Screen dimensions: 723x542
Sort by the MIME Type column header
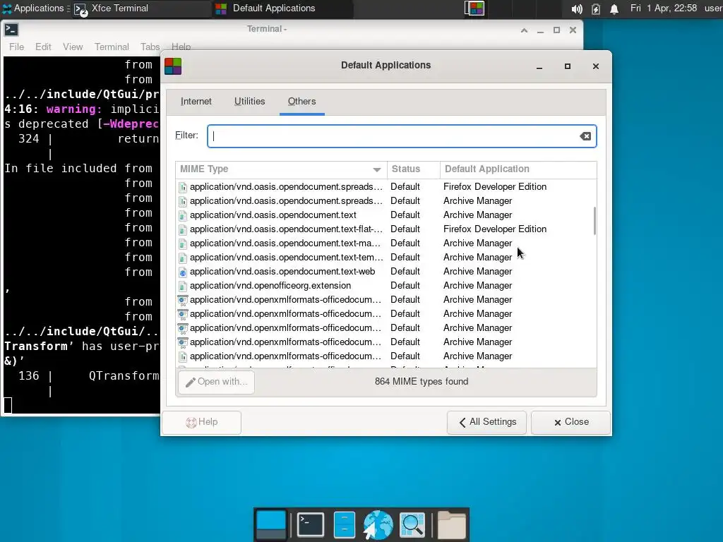(281, 169)
